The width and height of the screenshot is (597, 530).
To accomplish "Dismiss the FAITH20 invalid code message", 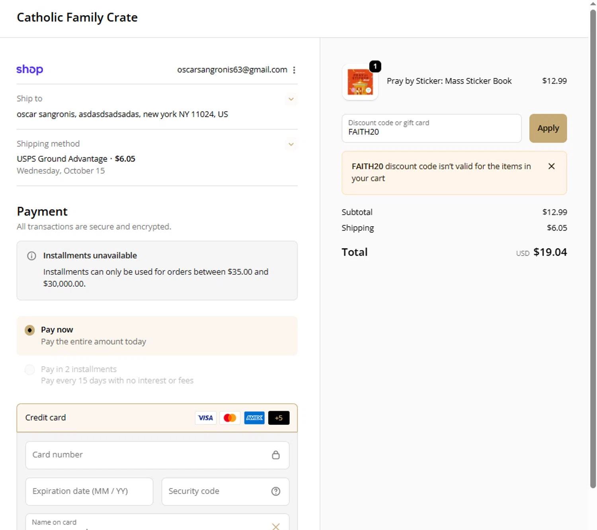I will 552,166.
